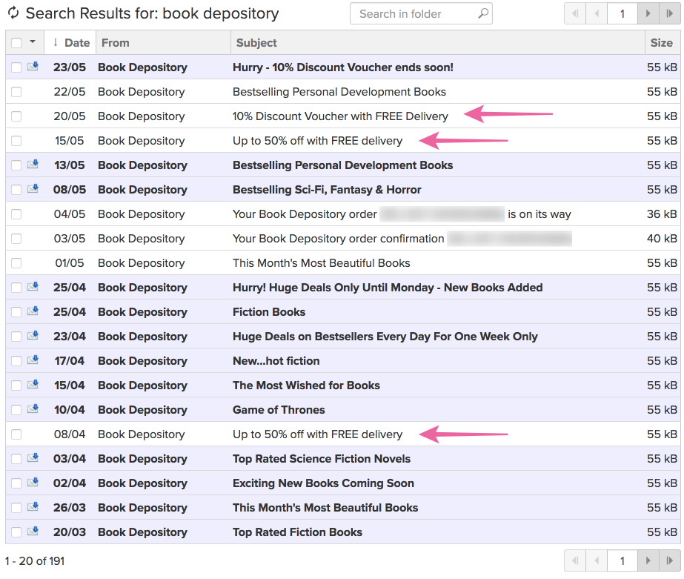The width and height of the screenshot is (684, 579).
Task: Tick checkbox for the 15/05 email
Action: click(x=16, y=141)
